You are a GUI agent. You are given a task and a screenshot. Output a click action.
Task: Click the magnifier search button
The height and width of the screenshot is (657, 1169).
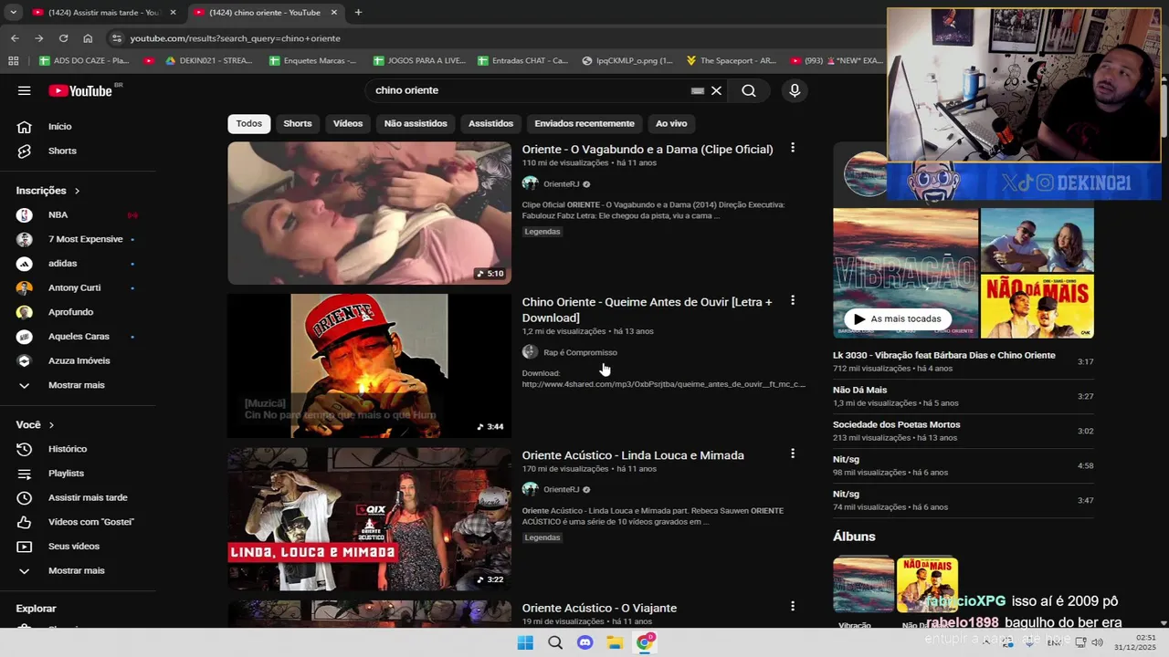[749, 90]
